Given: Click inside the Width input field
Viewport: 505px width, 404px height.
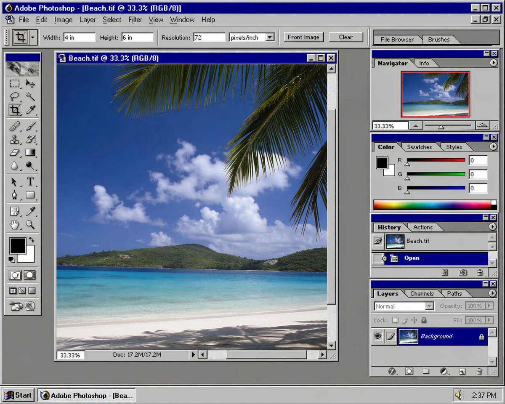Looking at the screenshot, I should pos(80,37).
